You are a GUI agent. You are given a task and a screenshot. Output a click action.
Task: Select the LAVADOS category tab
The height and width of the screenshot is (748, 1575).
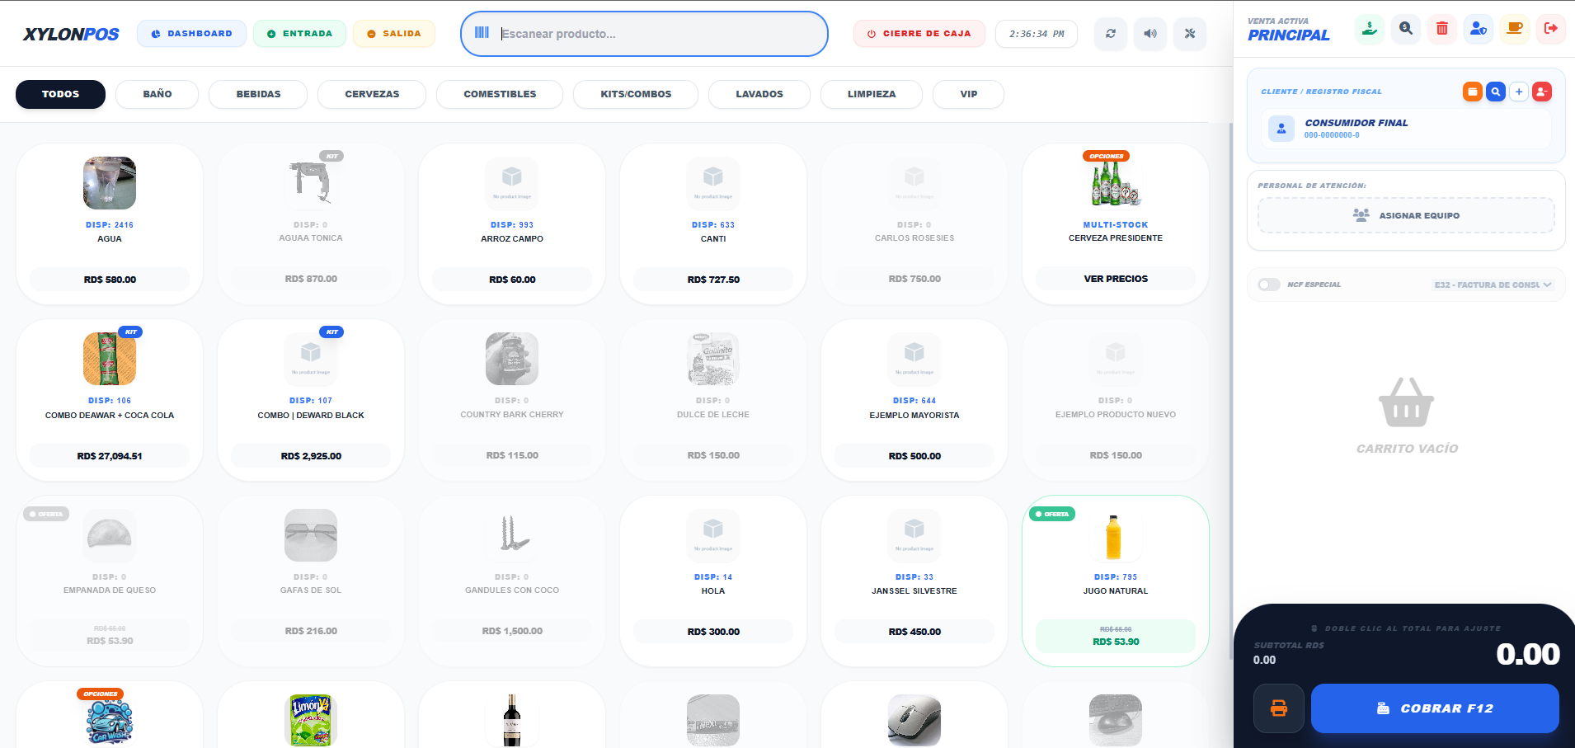pos(759,94)
